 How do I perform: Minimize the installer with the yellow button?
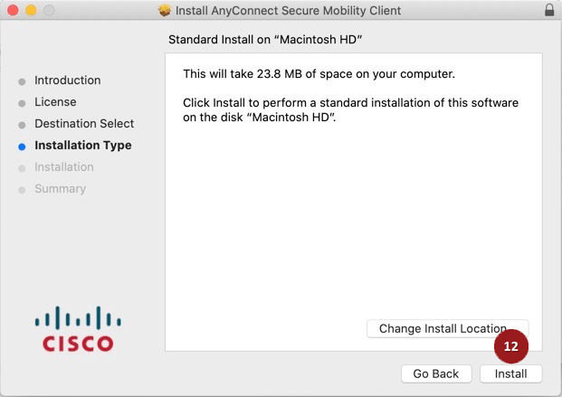pyautogui.click(x=30, y=11)
